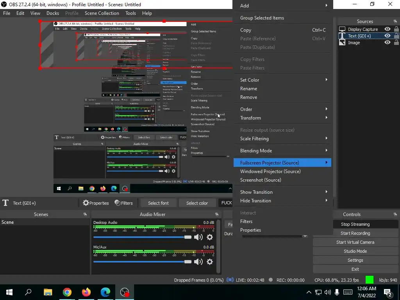Screen dimensions: 400x300
Task: Open touch keyboard tray icon
Action: [348, 292]
